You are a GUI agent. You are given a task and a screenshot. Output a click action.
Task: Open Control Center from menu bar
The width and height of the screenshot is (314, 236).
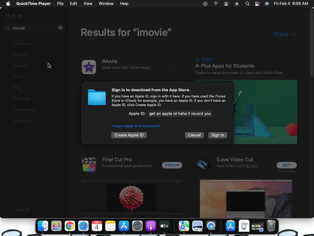(x=257, y=4)
